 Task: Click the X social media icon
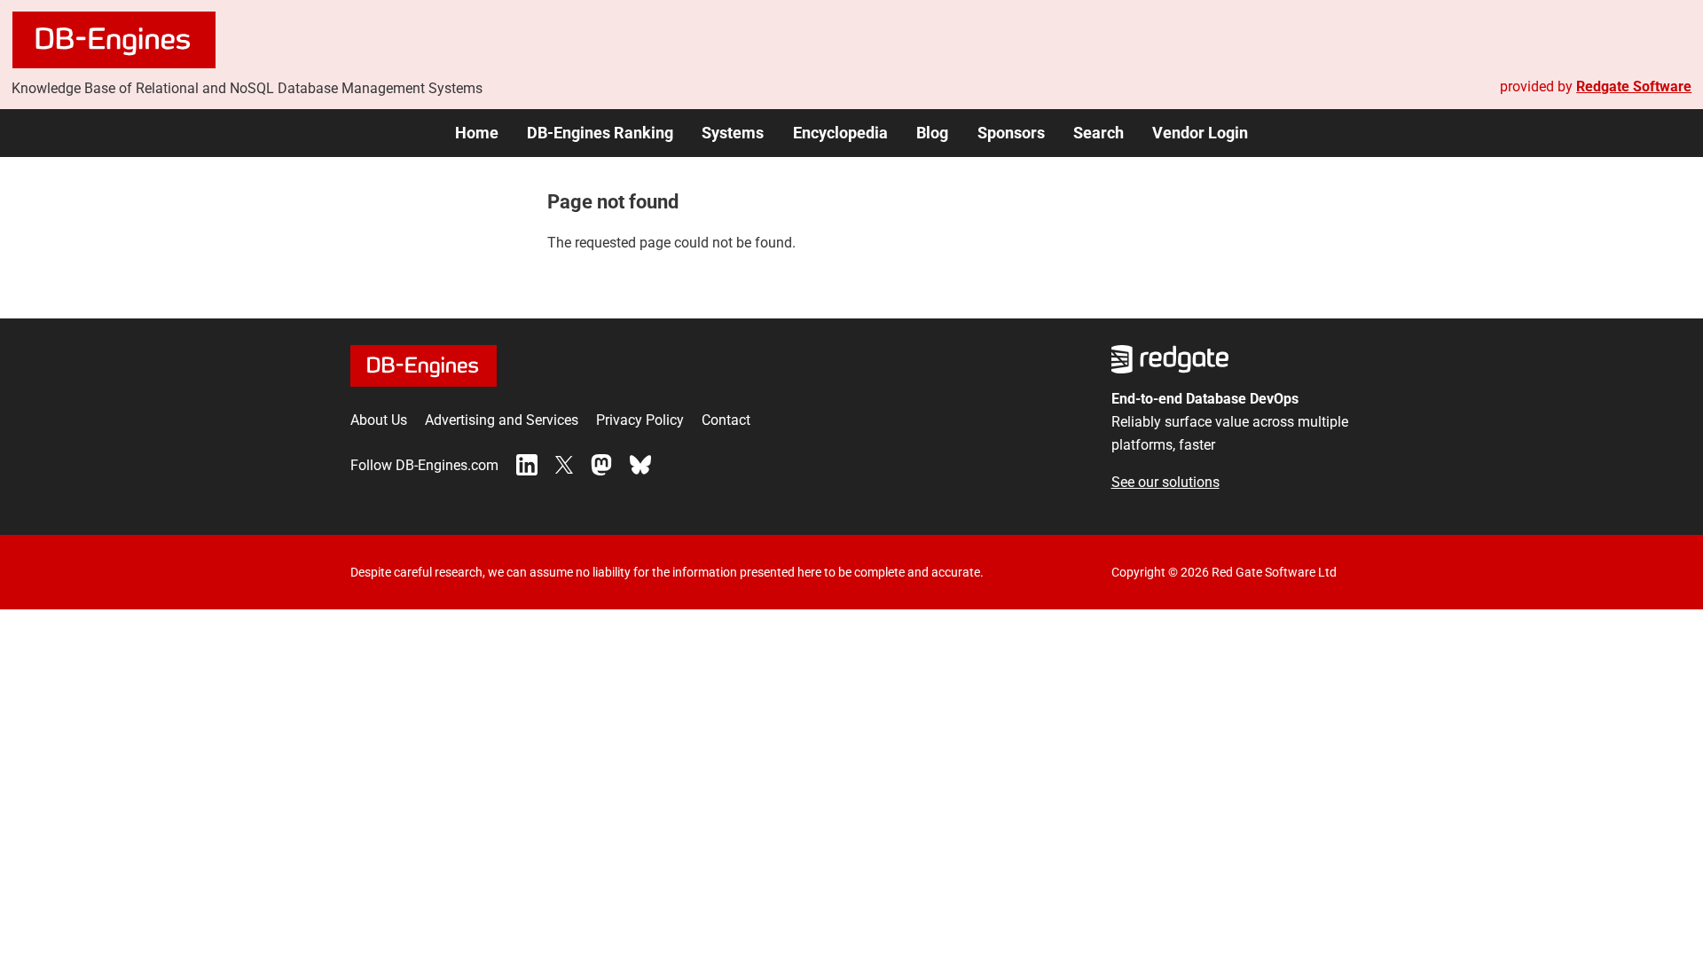(x=564, y=465)
